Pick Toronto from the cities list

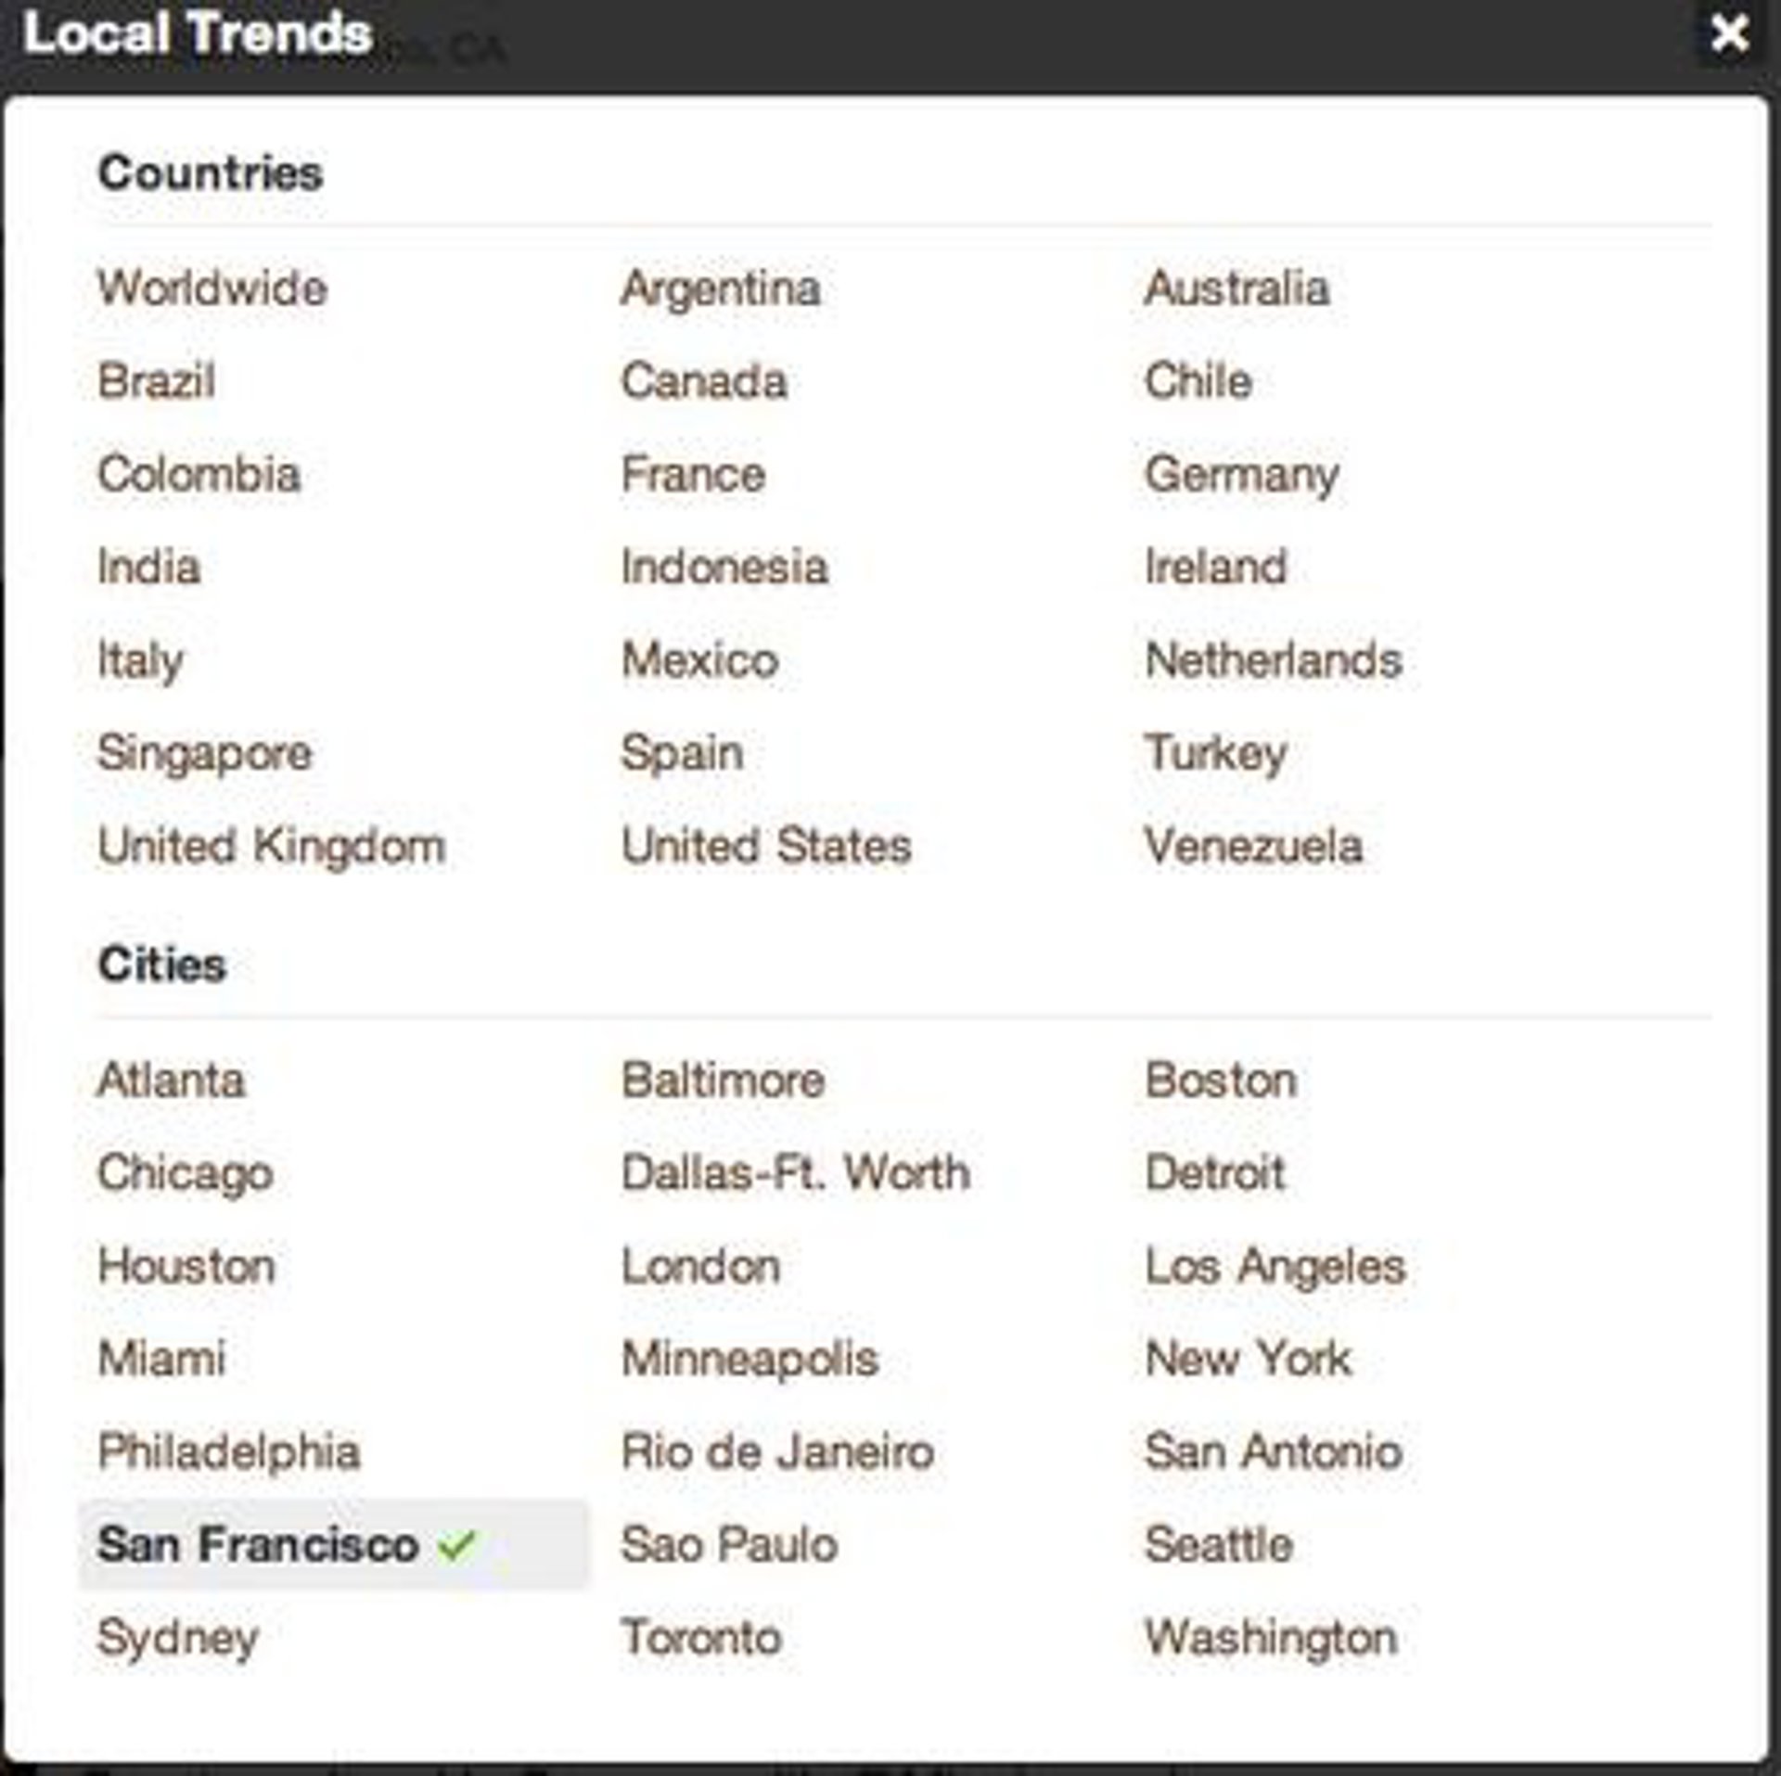click(x=701, y=1638)
